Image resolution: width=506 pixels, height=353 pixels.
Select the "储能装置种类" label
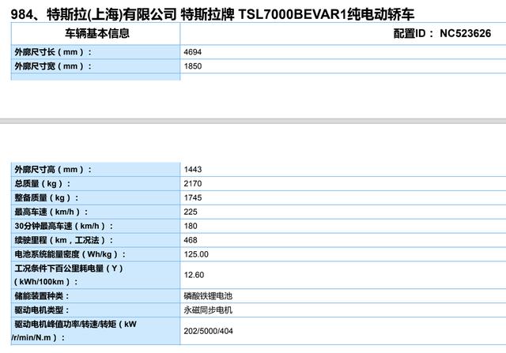click(x=42, y=295)
